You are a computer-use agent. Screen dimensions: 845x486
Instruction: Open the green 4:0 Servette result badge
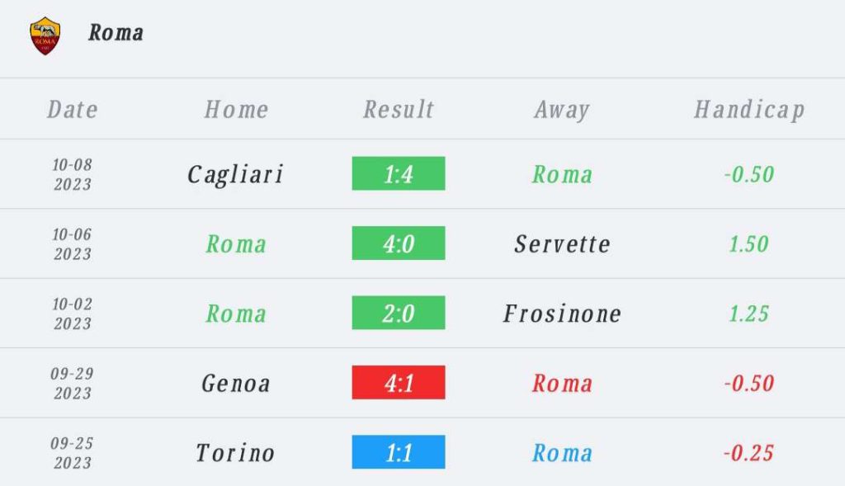[x=399, y=243]
